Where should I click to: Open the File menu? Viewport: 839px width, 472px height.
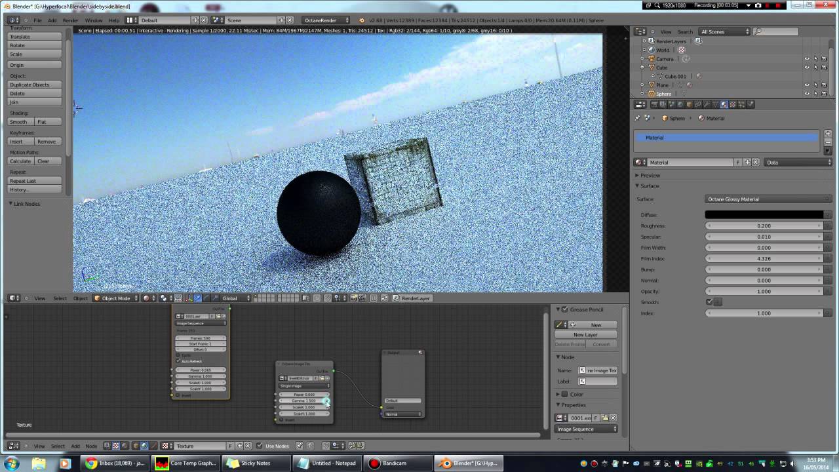coord(37,20)
